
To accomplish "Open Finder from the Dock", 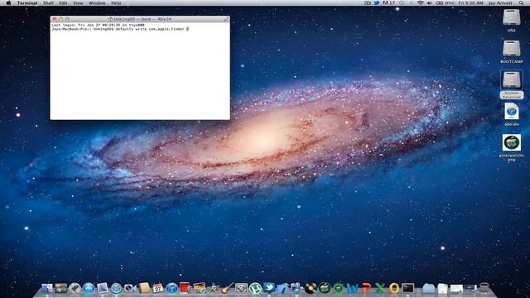I will pyautogui.click(x=46, y=288).
